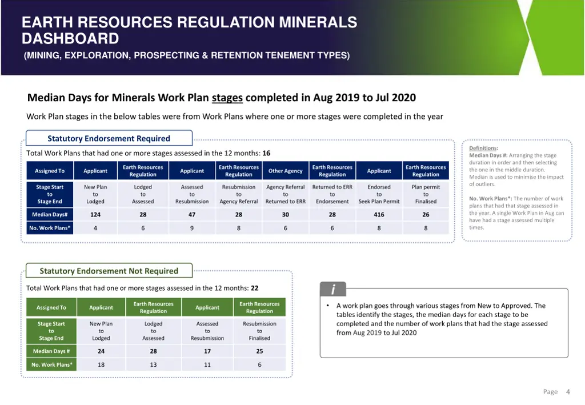Click the Median Days for Minerals Work Plan heading
The width and height of the screenshot is (585, 405).
222,98
